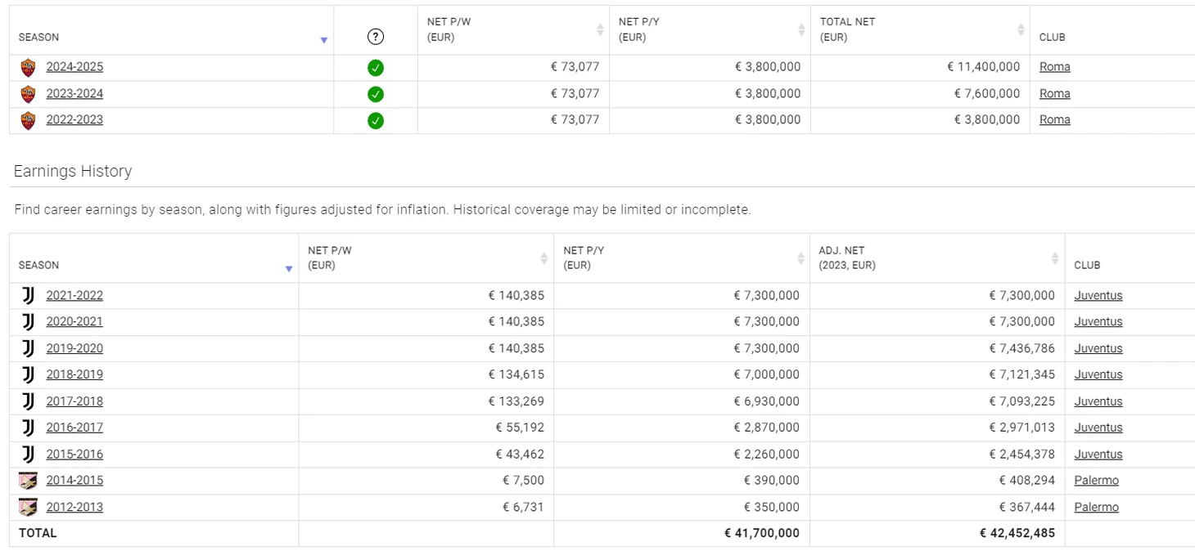
Task: Click the question mark help icon
Action: [x=375, y=36]
